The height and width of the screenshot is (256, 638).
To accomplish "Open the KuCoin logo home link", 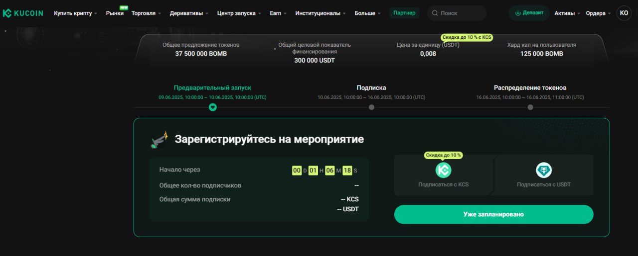I will click(x=23, y=13).
